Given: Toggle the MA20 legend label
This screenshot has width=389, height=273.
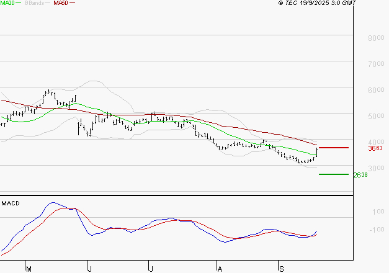Looking at the screenshot, I should (x=7, y=4).
